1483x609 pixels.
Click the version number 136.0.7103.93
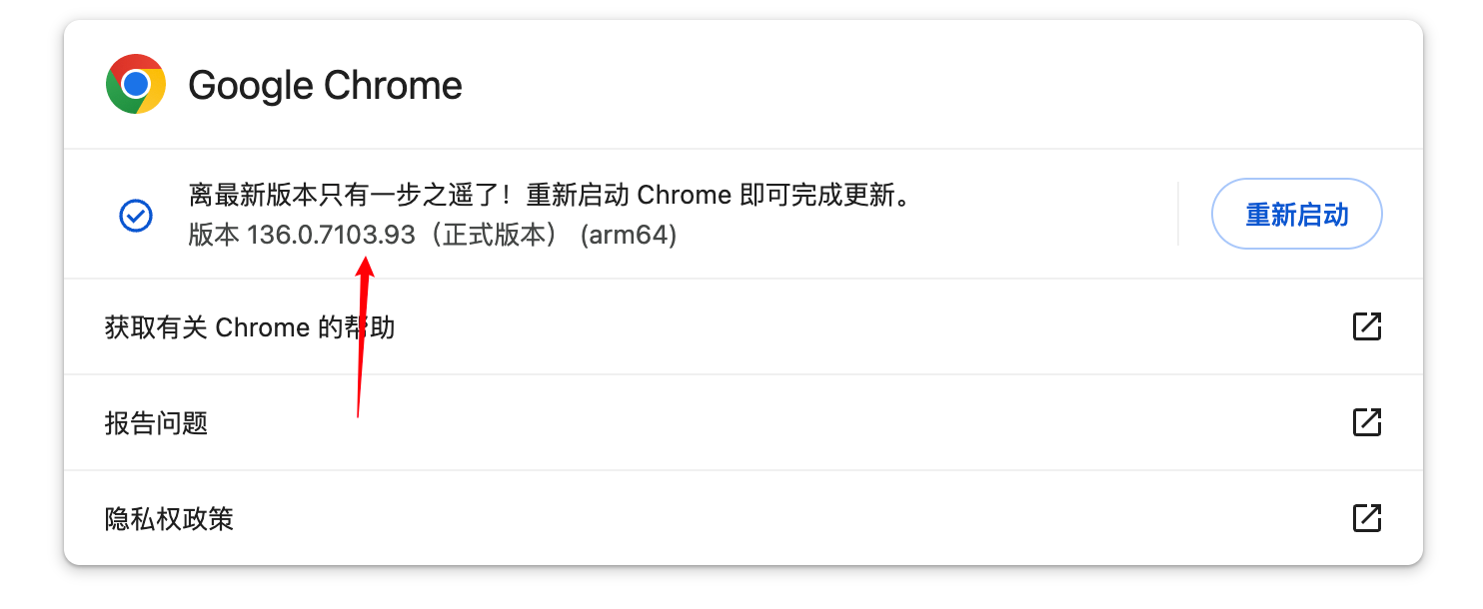pos(331,236)
